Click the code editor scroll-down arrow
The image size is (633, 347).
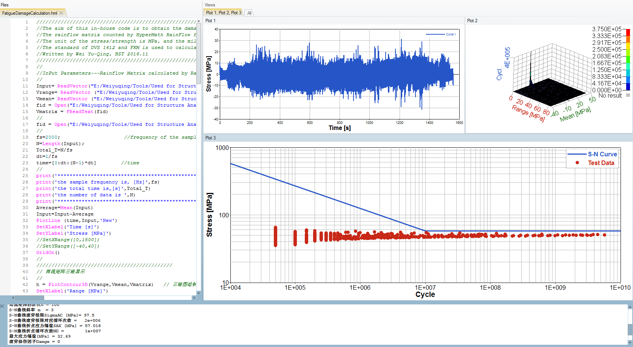pos(199,293)
